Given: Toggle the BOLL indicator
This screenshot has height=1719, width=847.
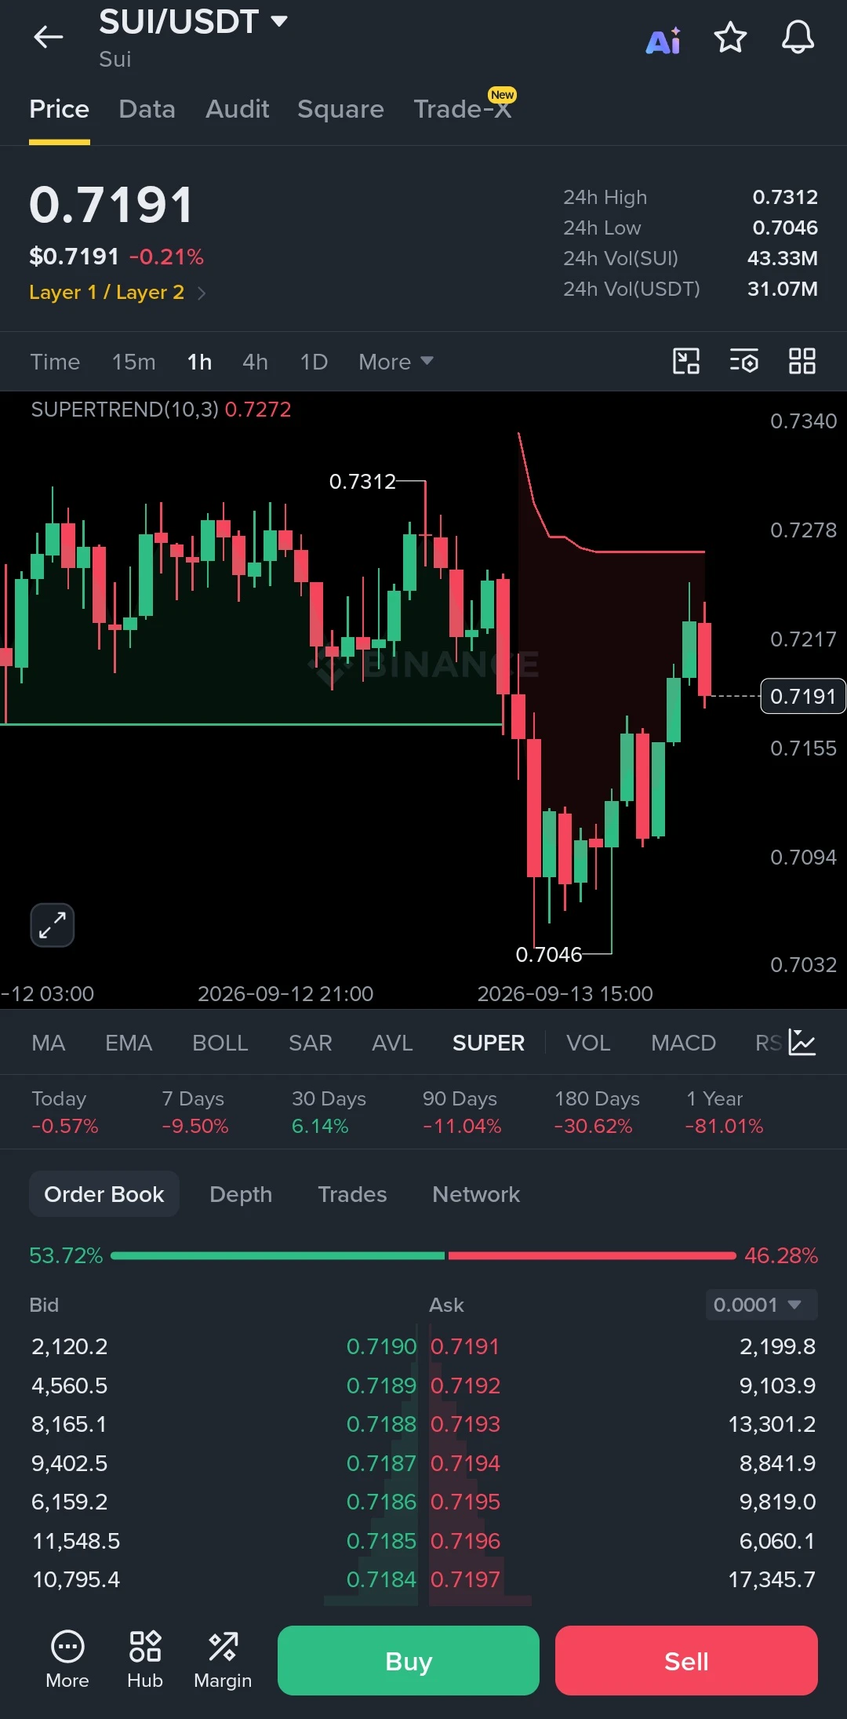Looking at the screenshot, I should (220, 1043).
